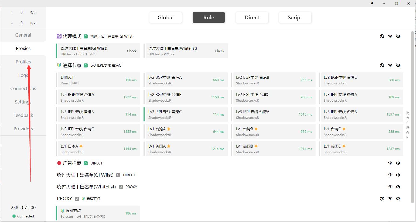This screenshot has height=222, width=416.
Task: Click the UDP badge on DIRECT card
Action: (x=75, y=83)
